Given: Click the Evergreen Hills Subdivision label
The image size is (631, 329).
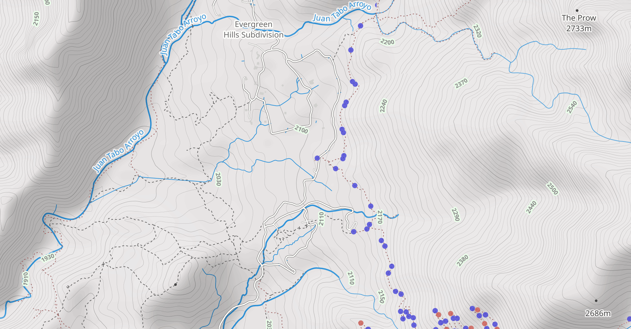Looking at the screenshot, I should coord(253,30).
